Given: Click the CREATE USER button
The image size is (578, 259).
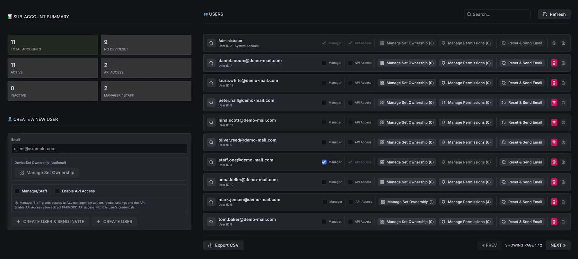Looking at the screenshot, I should pyautogui.click(x=114, y=221).
